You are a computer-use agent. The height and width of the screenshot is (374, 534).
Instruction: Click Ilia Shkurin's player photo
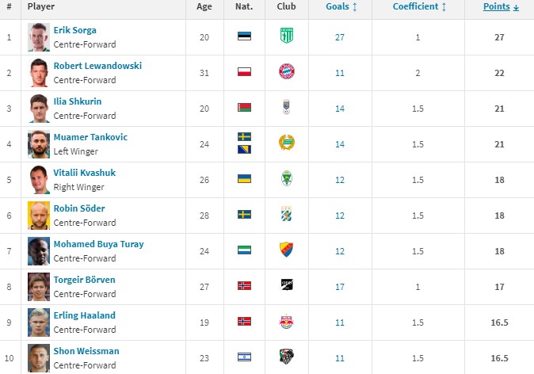(39, 109)
